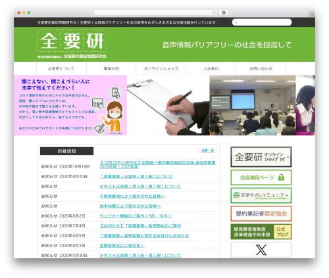This screenshot has height=278, width=329.
Task: Open the 文字サポ・コミュニティ banner
Action: click(261, 195)
